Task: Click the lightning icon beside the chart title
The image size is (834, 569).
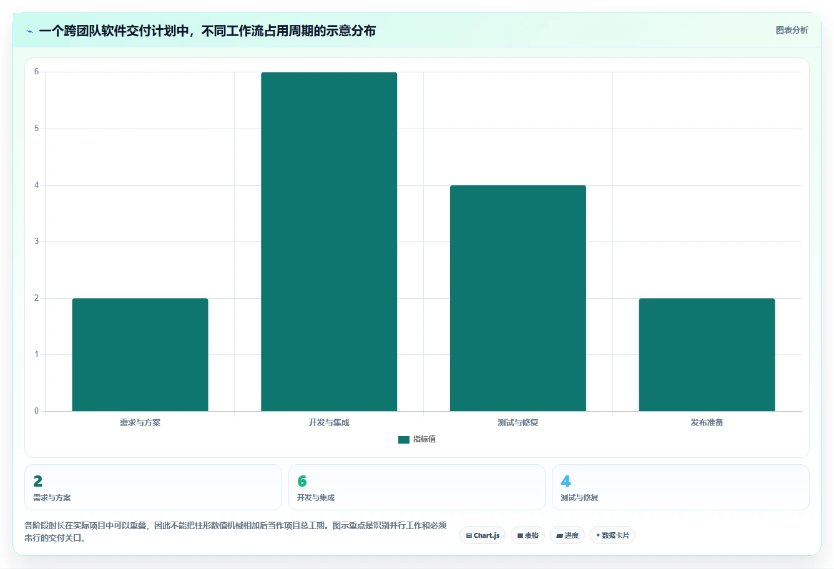Action: coord(29,32)
